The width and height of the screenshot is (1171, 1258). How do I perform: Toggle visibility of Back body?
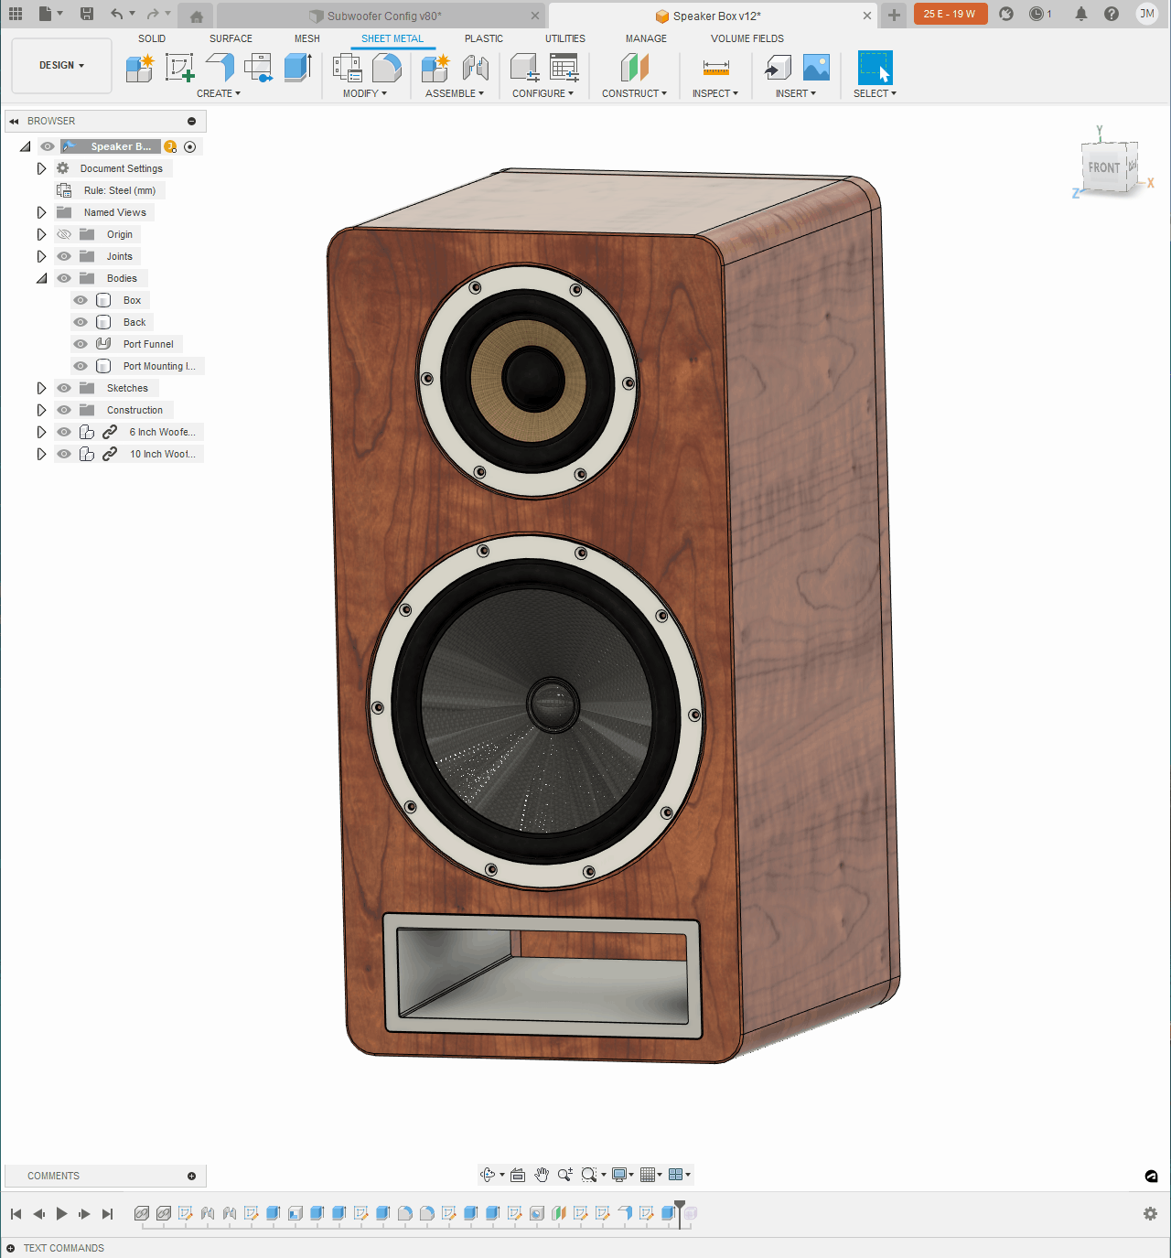point(81,322)
